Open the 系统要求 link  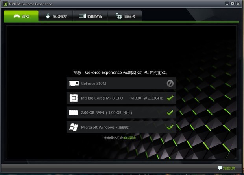129,138
